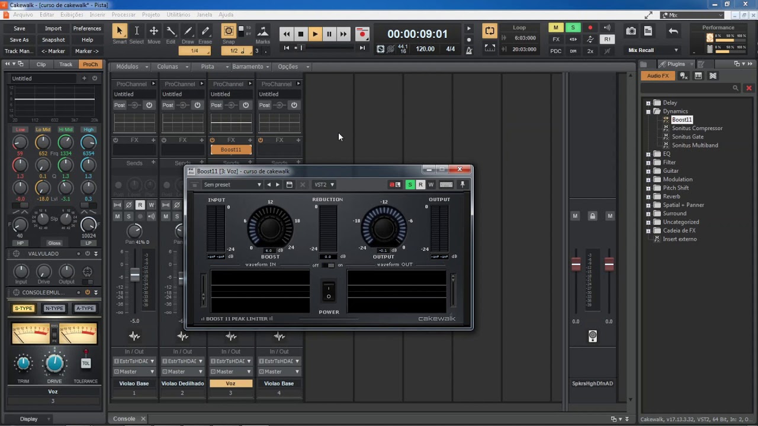Select the Erase tool

pos(205,34)
